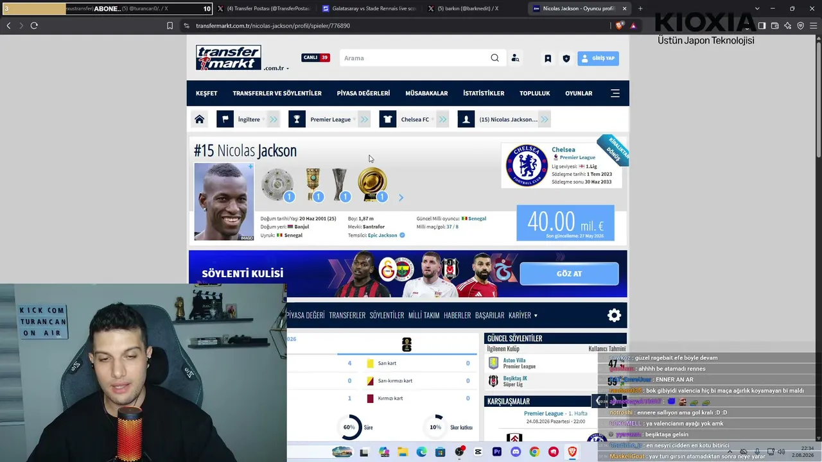
Task: Open the Aston Villa rumor link
Action: tap(514, 361)
